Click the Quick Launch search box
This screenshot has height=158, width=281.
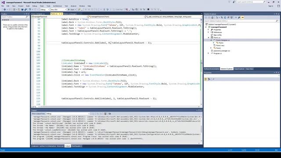251,2
